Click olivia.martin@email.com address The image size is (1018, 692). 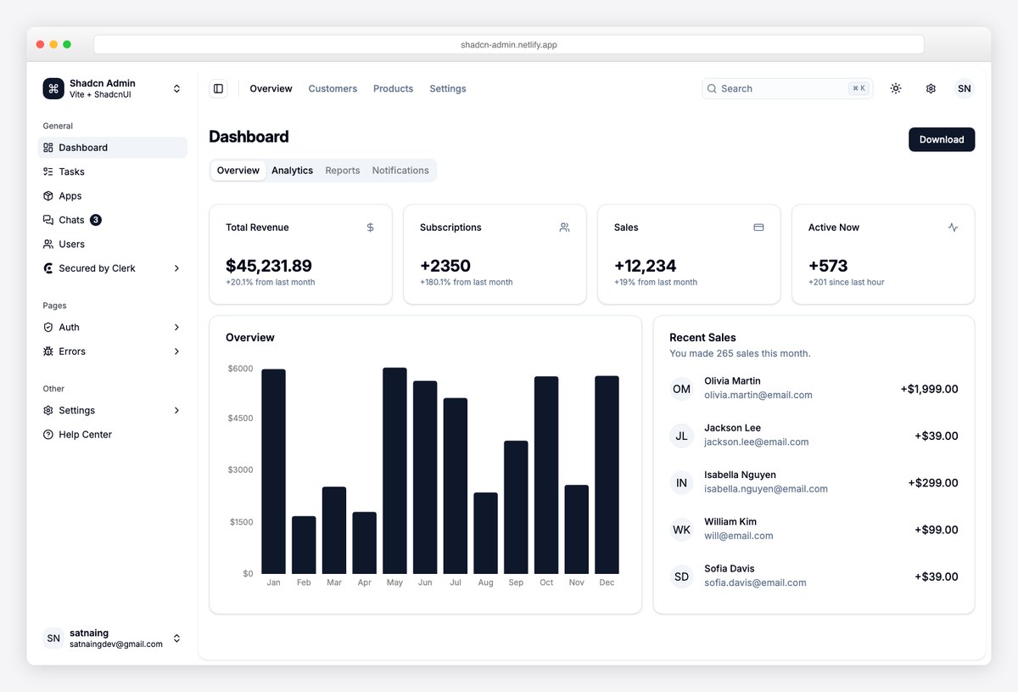point(758,395)
